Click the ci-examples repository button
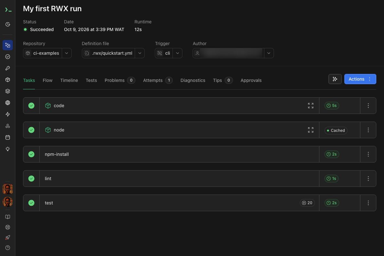Viewport: 384px width, 256px height. [x=43, y=53]
